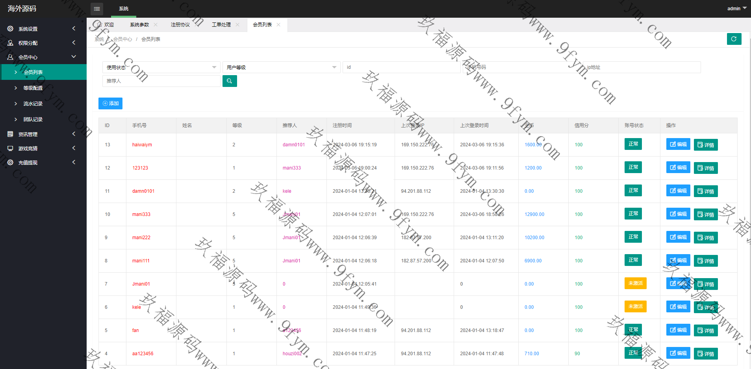This screenshot has width=751, height=369.
Task: Click the 系统设置 gear icon in sidebar
Action: [x=11, y=29]
